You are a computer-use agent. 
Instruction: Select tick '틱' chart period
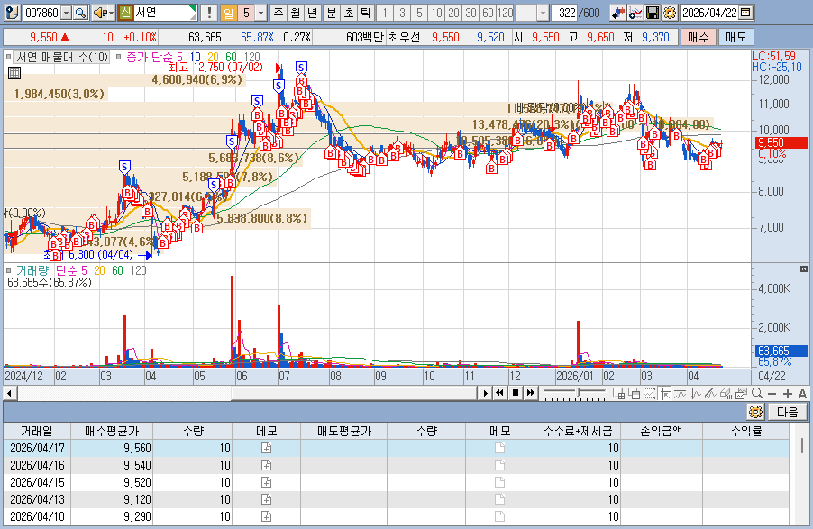point(365,13)
